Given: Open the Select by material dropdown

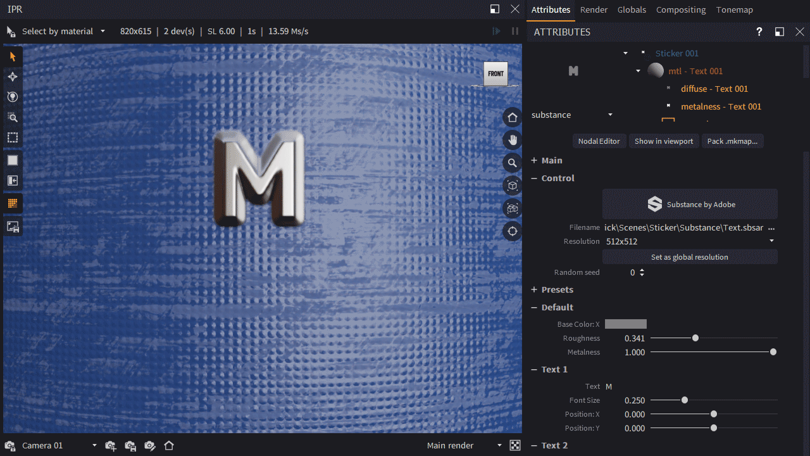Looking at the screenshot, I should tap(58, 31).
